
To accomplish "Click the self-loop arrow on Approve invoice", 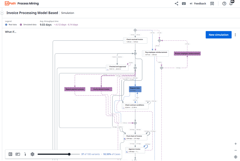I will (146, 147).
